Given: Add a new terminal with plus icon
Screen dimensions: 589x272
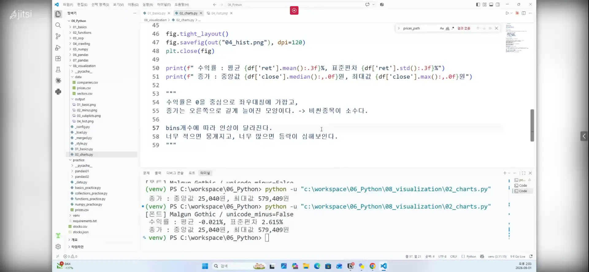Looking at the screenshot, I should (x=505, y=173).
